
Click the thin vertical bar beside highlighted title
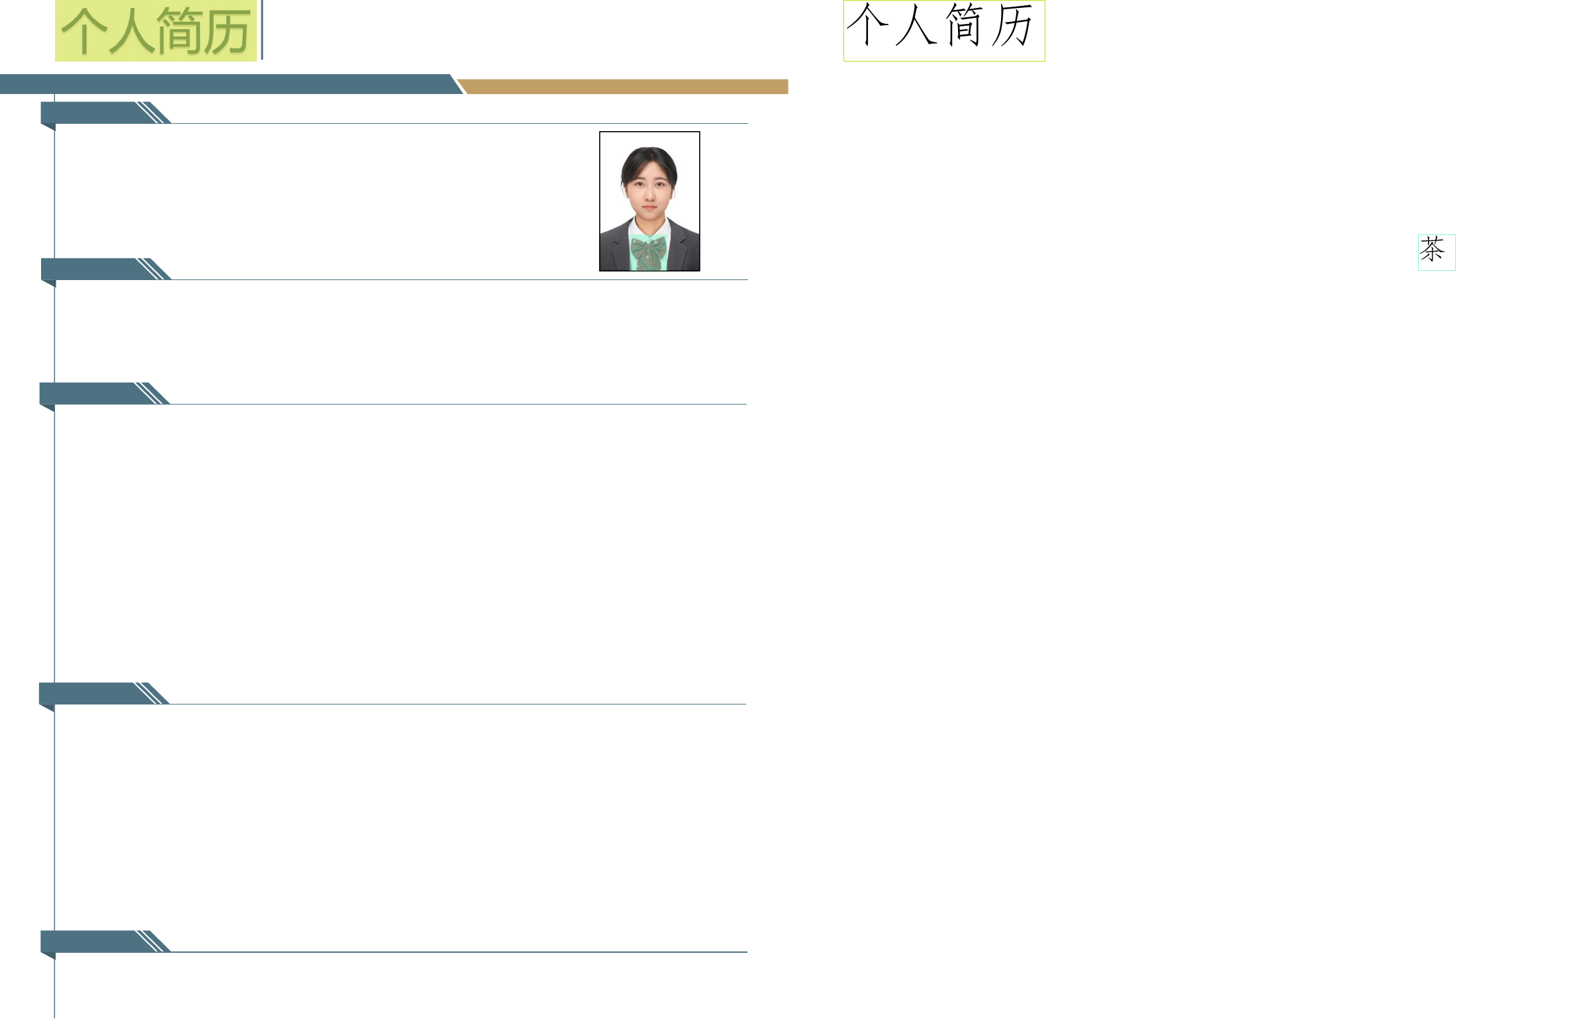point(262,30)
